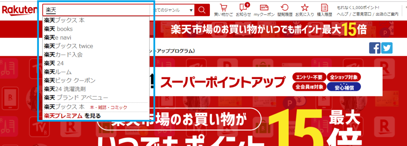407x146 pixels.
Task: Select suggestion 楽天 ブランド アベニュー
Action: point(96,98)
